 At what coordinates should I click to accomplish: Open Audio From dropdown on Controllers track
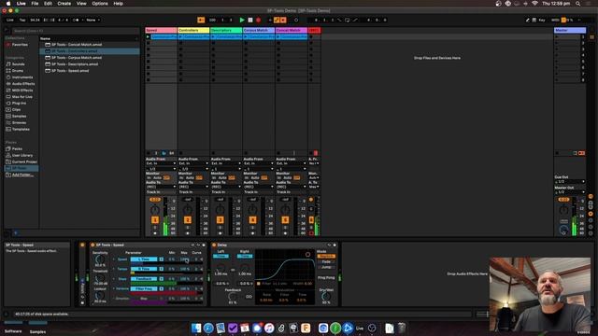[193, 163]
